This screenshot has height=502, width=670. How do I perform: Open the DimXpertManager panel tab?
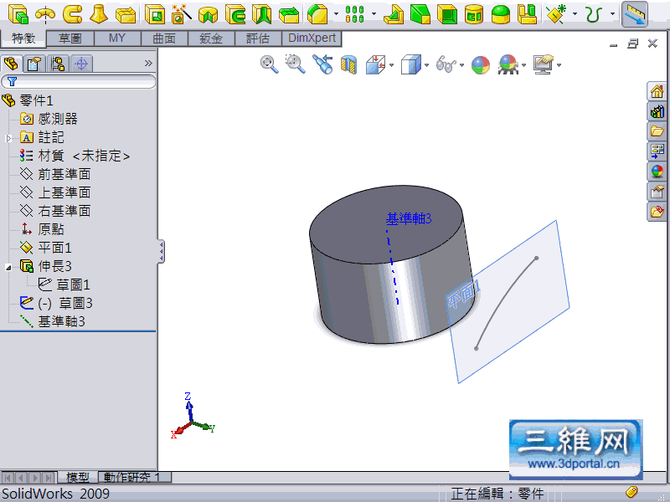click(81, 64)
